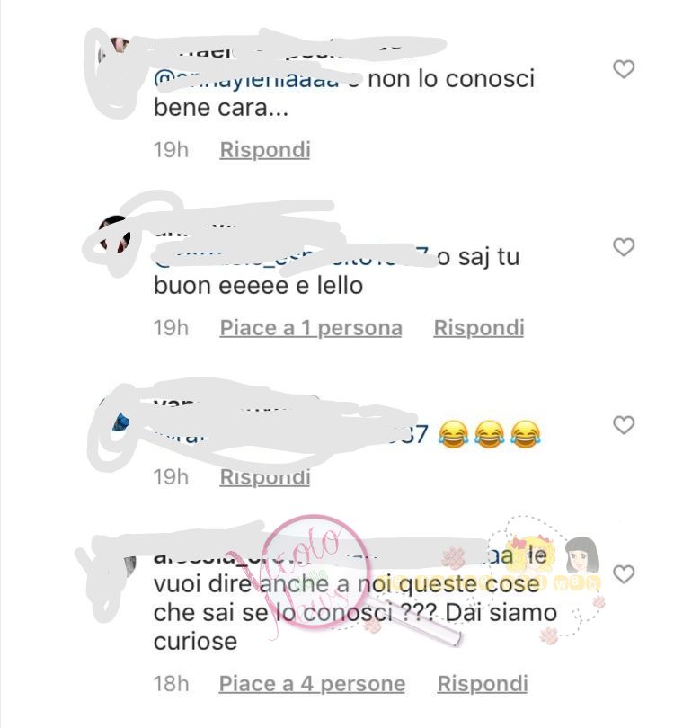Screen dimensions: 674x728
Task: Reply to the "buon eeeee e lello" comment
Action: tap(479, 328)
